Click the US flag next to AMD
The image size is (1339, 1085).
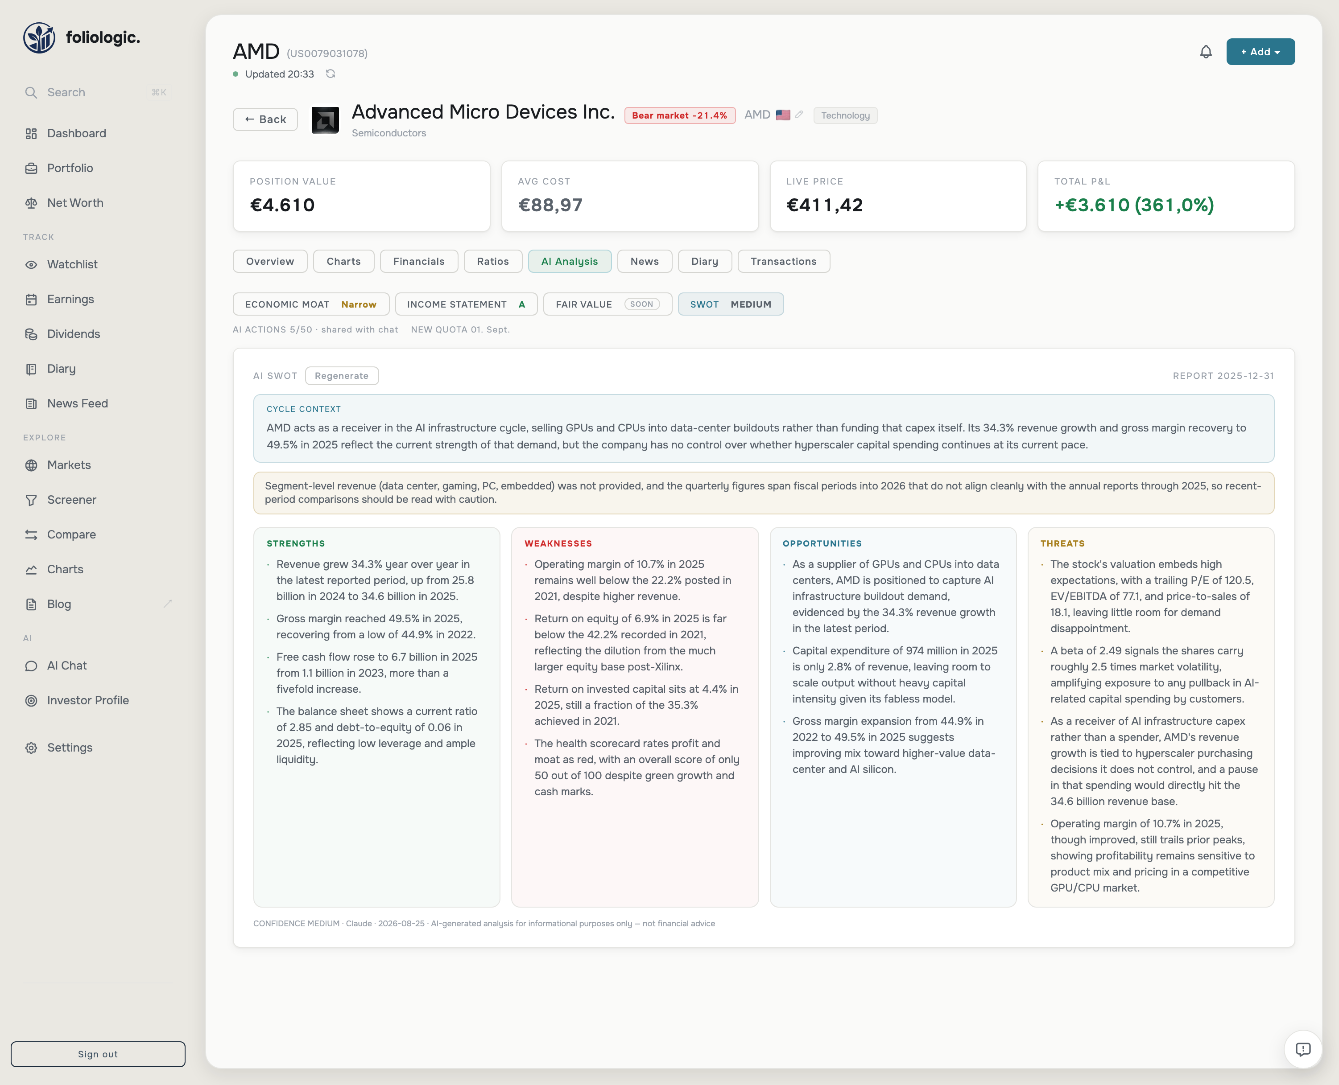782,115
